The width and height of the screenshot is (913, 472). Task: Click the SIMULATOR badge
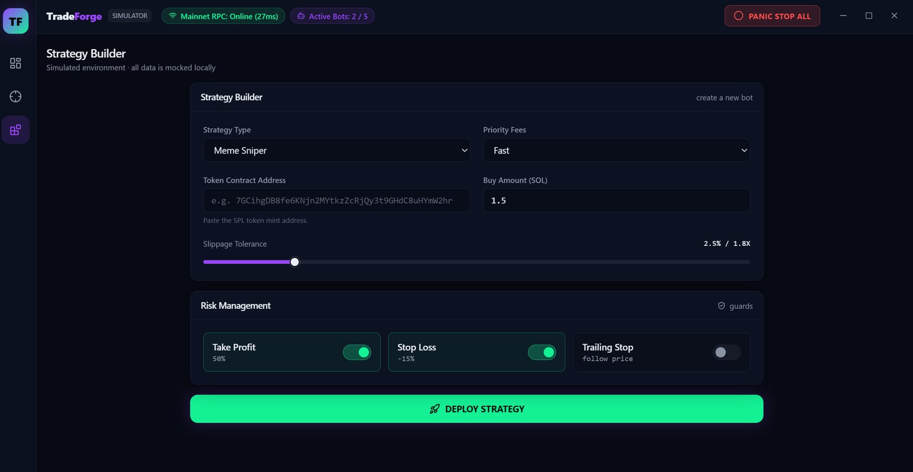[130, 16]
